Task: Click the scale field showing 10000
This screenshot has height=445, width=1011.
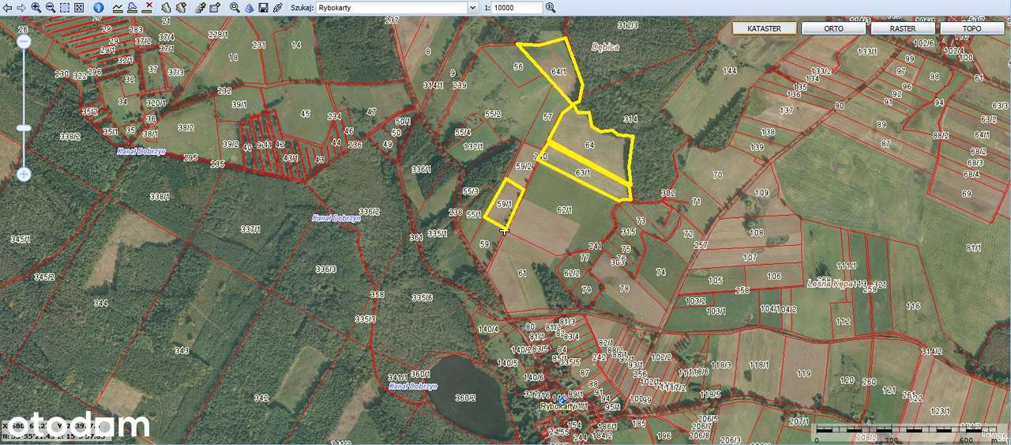Action: tap(517, 7)
